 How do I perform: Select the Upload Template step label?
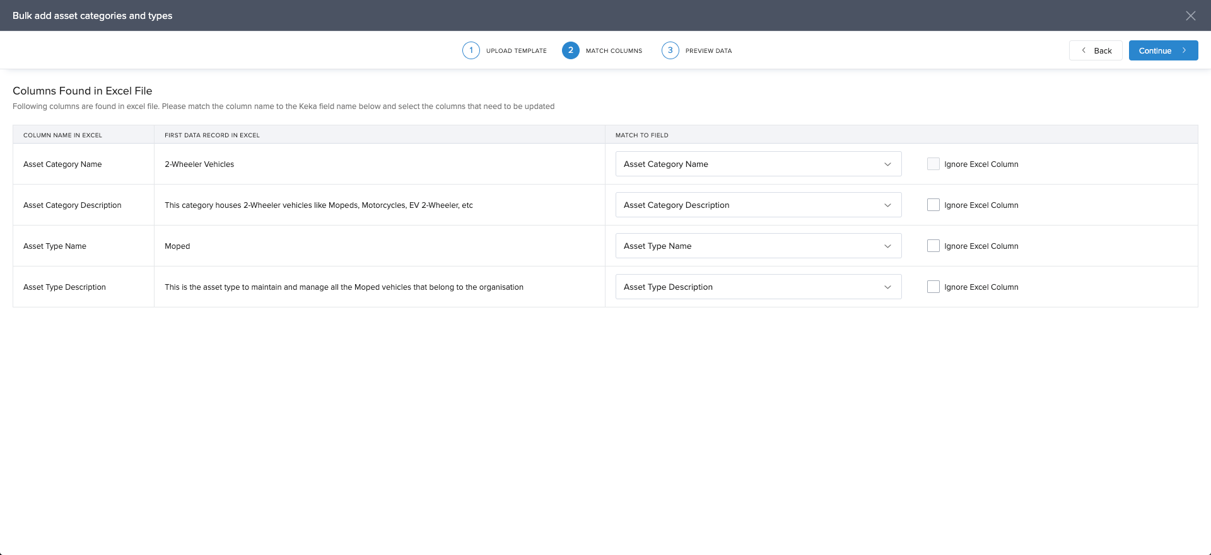pos(516,51)
